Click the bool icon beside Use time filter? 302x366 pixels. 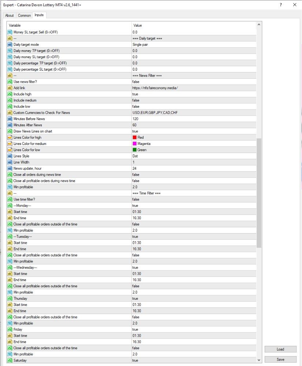point(10,199)
